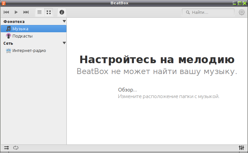Open the settings gear menu

(x=241, y=12)
